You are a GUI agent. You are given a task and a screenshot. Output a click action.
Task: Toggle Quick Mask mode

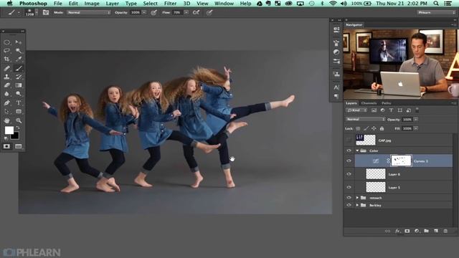click(x=6, y=146)
